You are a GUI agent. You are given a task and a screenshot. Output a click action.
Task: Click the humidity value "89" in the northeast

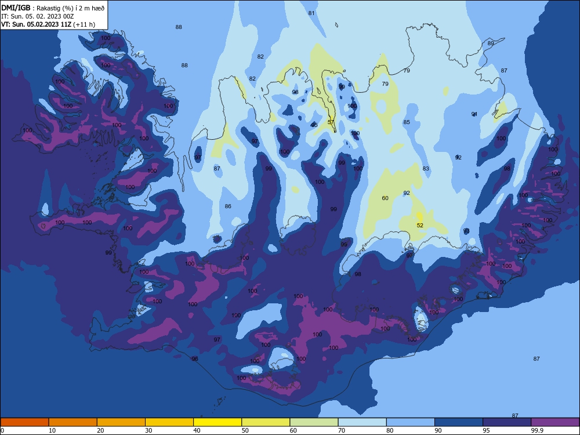[x=491, y=43]
